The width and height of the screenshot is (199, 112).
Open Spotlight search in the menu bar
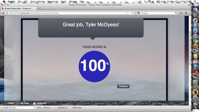195,2
